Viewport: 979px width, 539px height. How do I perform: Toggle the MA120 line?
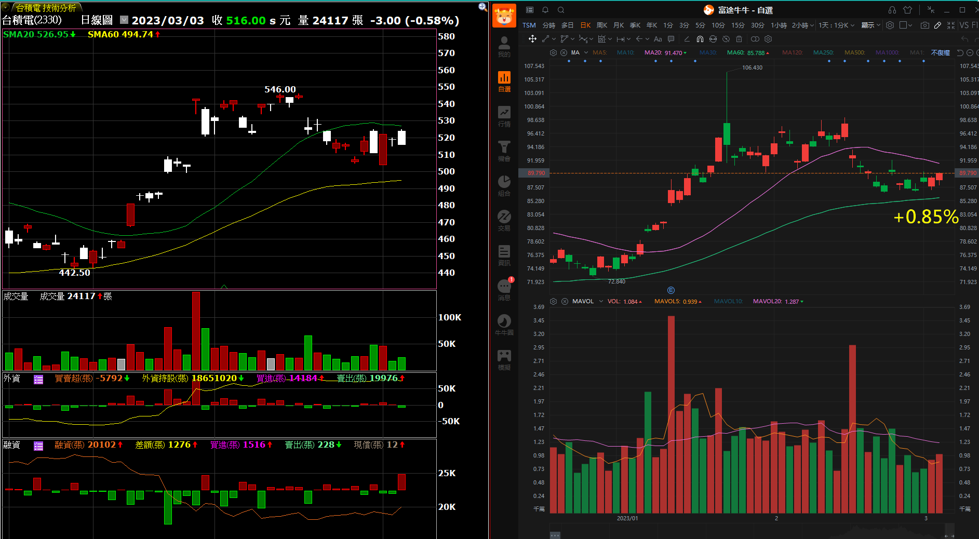coord(793,52)
